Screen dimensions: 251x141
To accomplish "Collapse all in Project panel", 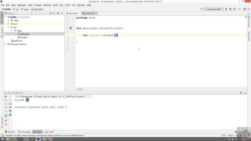I will coord(54,13).
